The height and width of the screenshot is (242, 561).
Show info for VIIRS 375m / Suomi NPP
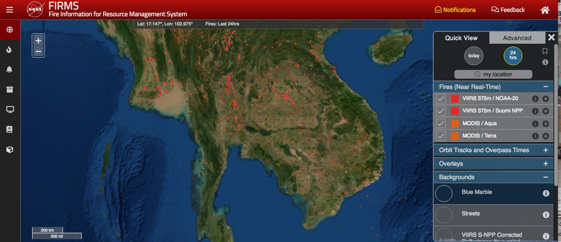536,111
